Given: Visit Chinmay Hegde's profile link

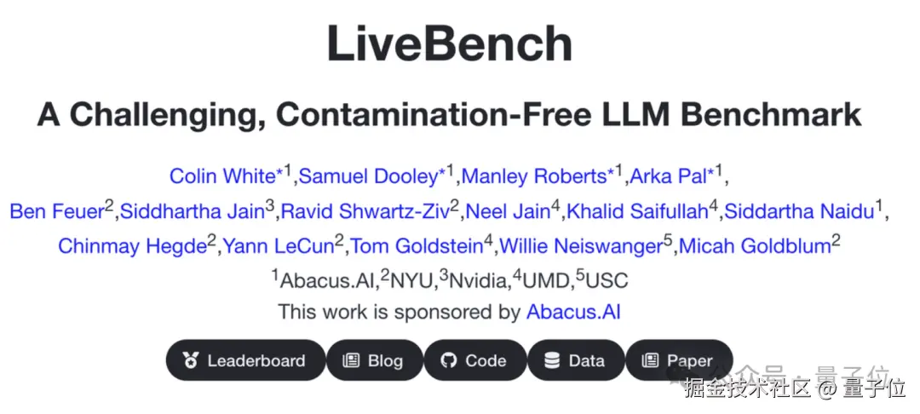Looking at the screenshot, I should [132, 247].
